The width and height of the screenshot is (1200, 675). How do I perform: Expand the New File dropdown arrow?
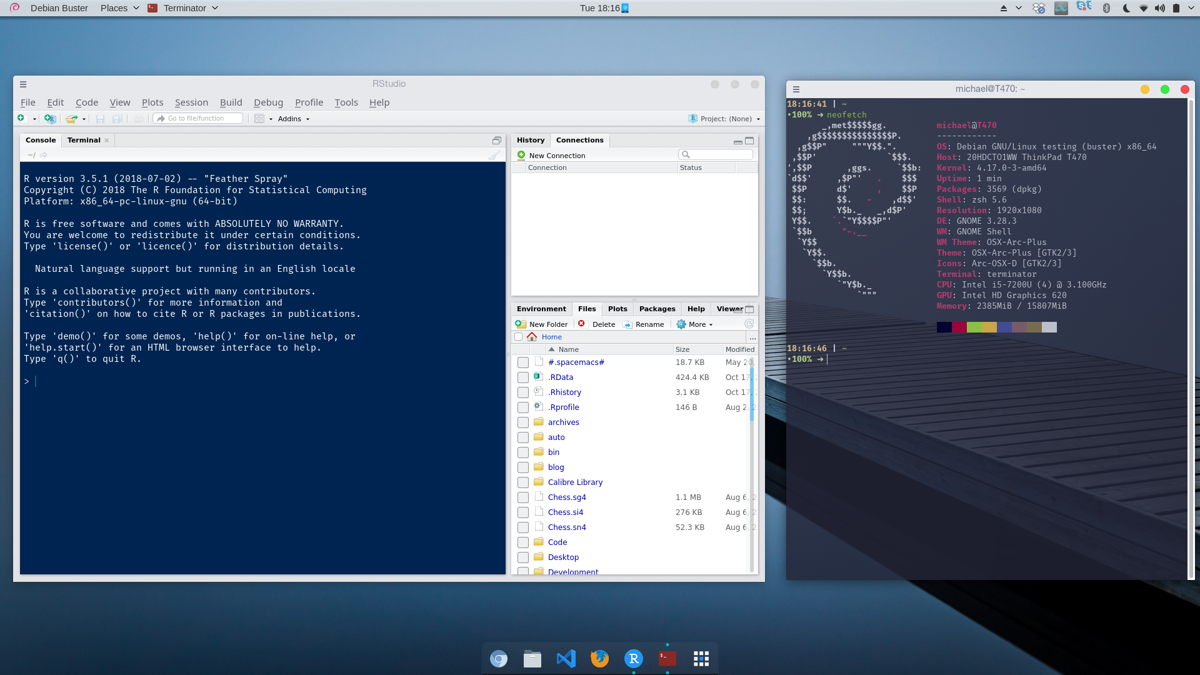click(x=34, y=119)
